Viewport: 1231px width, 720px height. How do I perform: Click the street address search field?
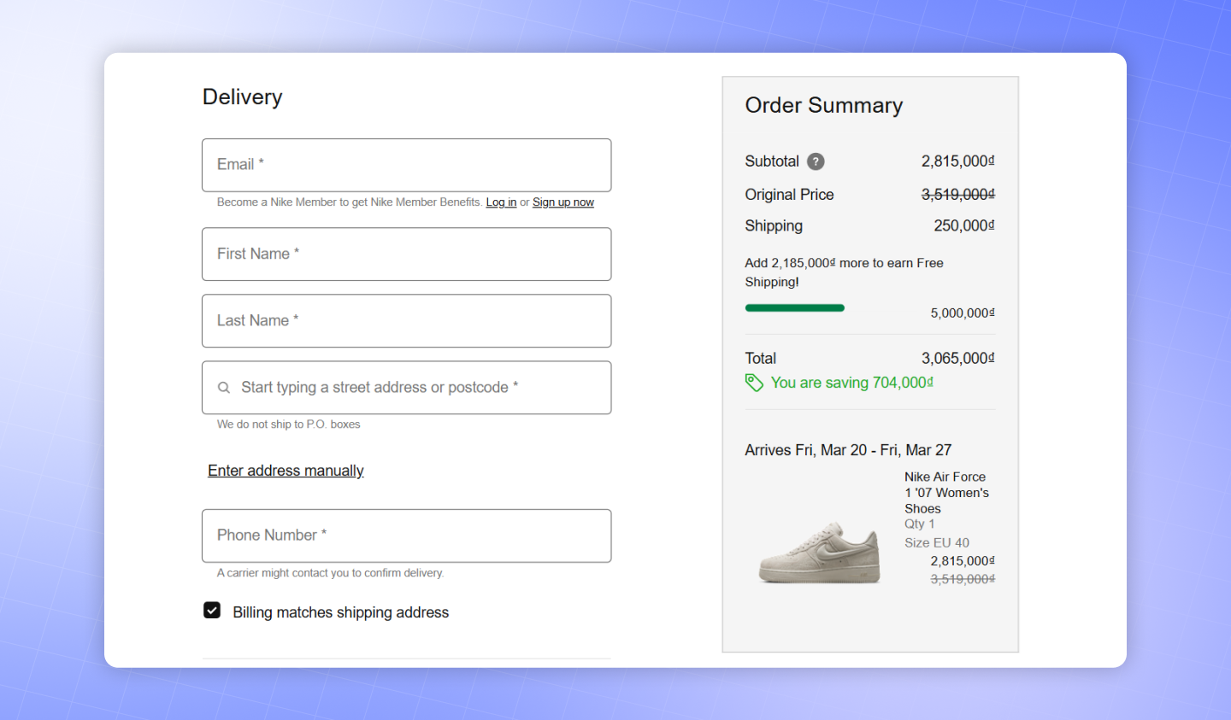pyautogui.click(x=406, y=387)
